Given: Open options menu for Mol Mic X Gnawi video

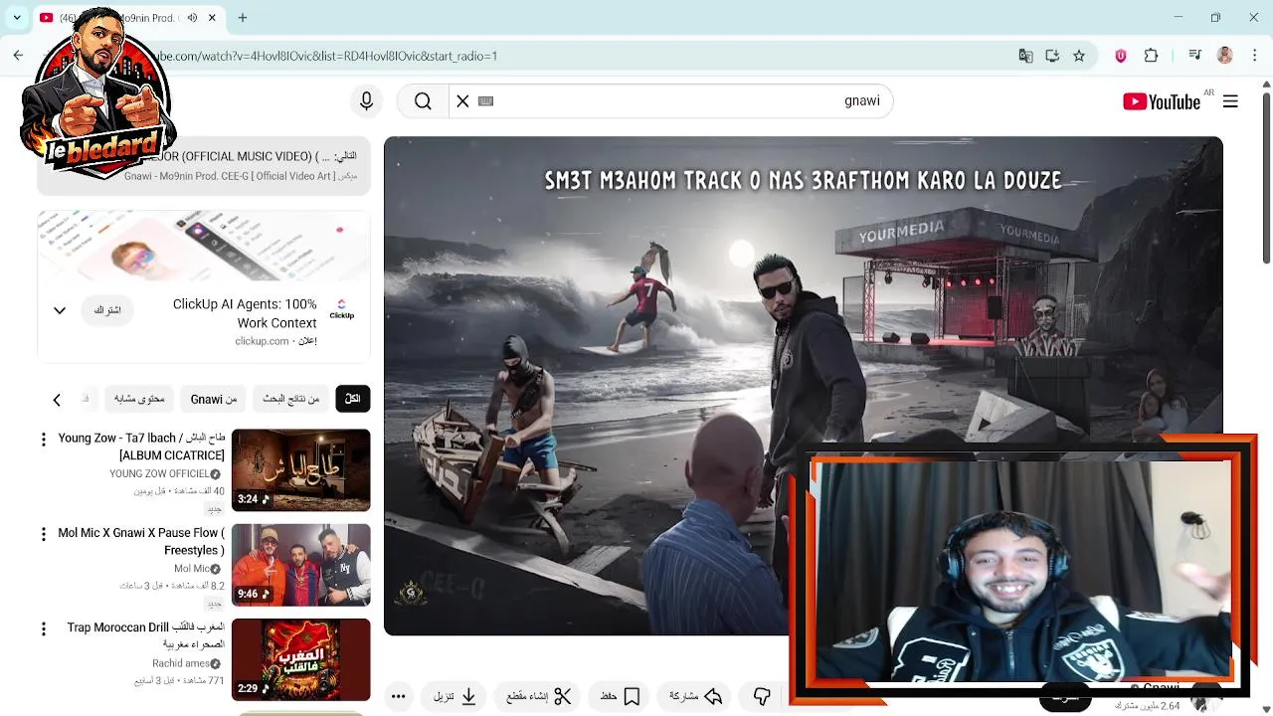Looking at the screenshot, I should tap(43, 534).
